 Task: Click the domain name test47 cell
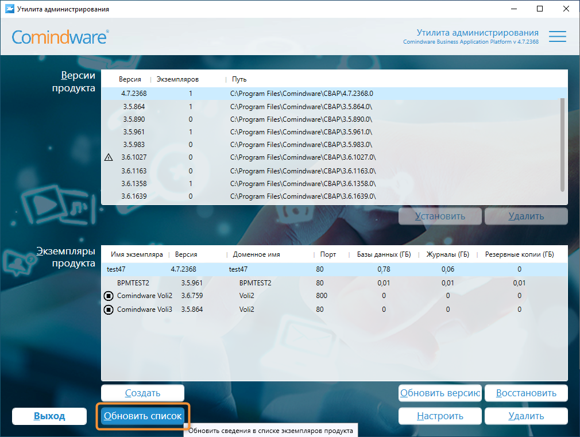click(238, 269)
